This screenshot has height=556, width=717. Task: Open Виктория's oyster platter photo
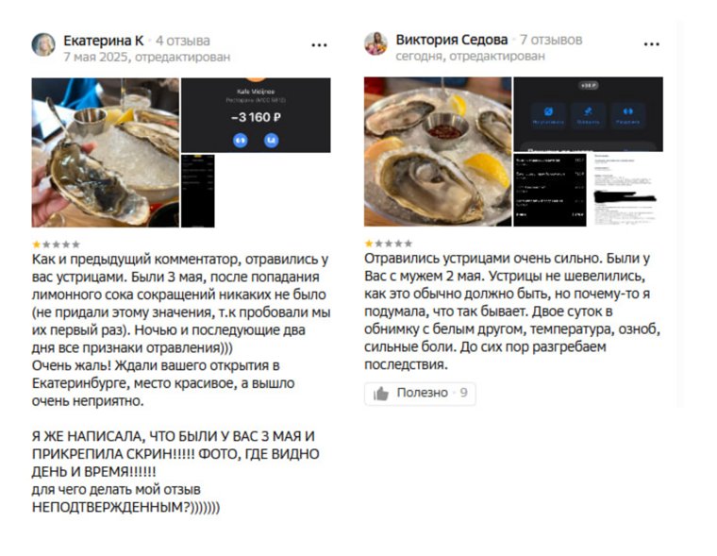(438, 152)
